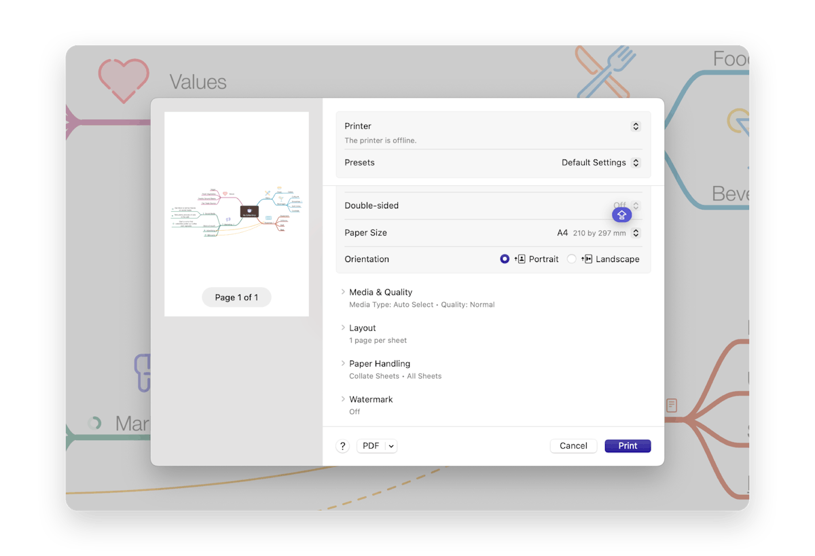This screenshot has width=815, height=556.
Task: Select Portrait orientation radio button
Action: 505,259
